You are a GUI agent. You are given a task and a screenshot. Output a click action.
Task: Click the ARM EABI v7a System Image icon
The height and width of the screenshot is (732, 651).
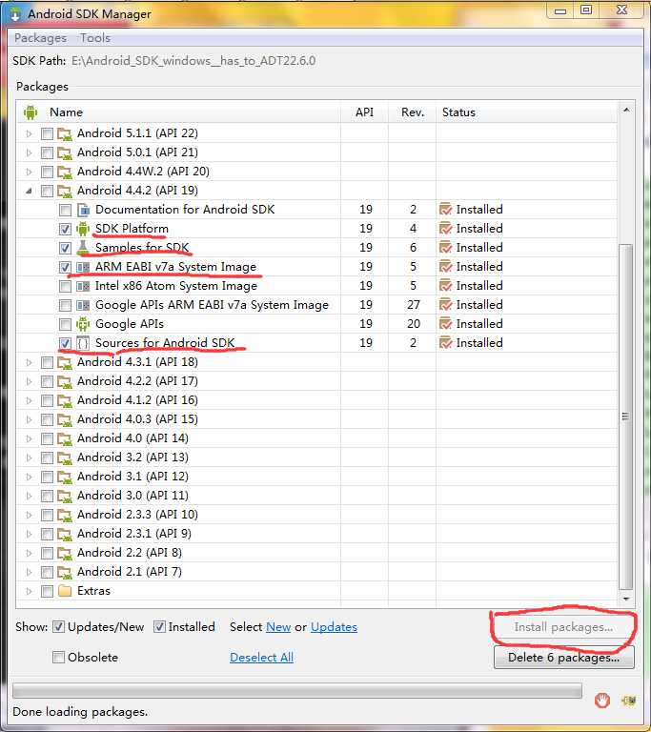pyautogui.click(x=83, y=267)
